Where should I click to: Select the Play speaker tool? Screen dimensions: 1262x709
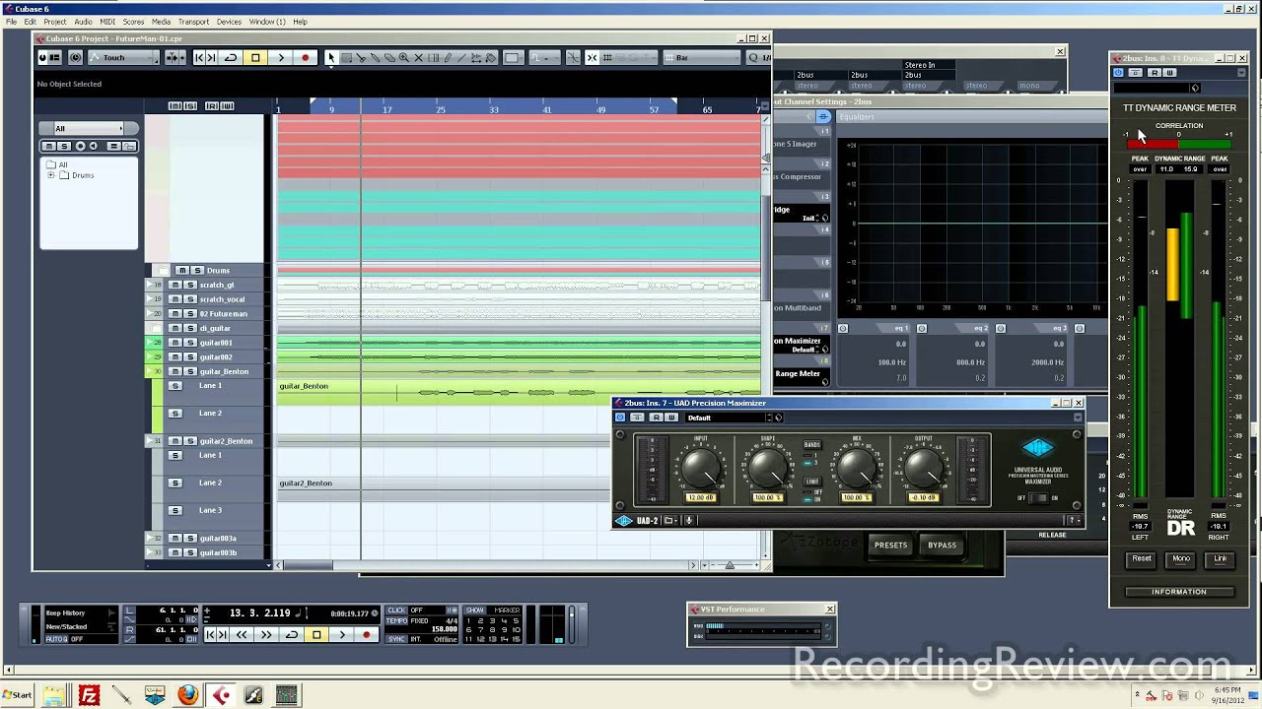tap(476, 58)
